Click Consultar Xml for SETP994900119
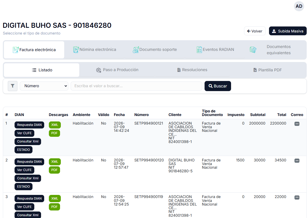The width and height of the screenshot is (308, 218). click(28, 215)
